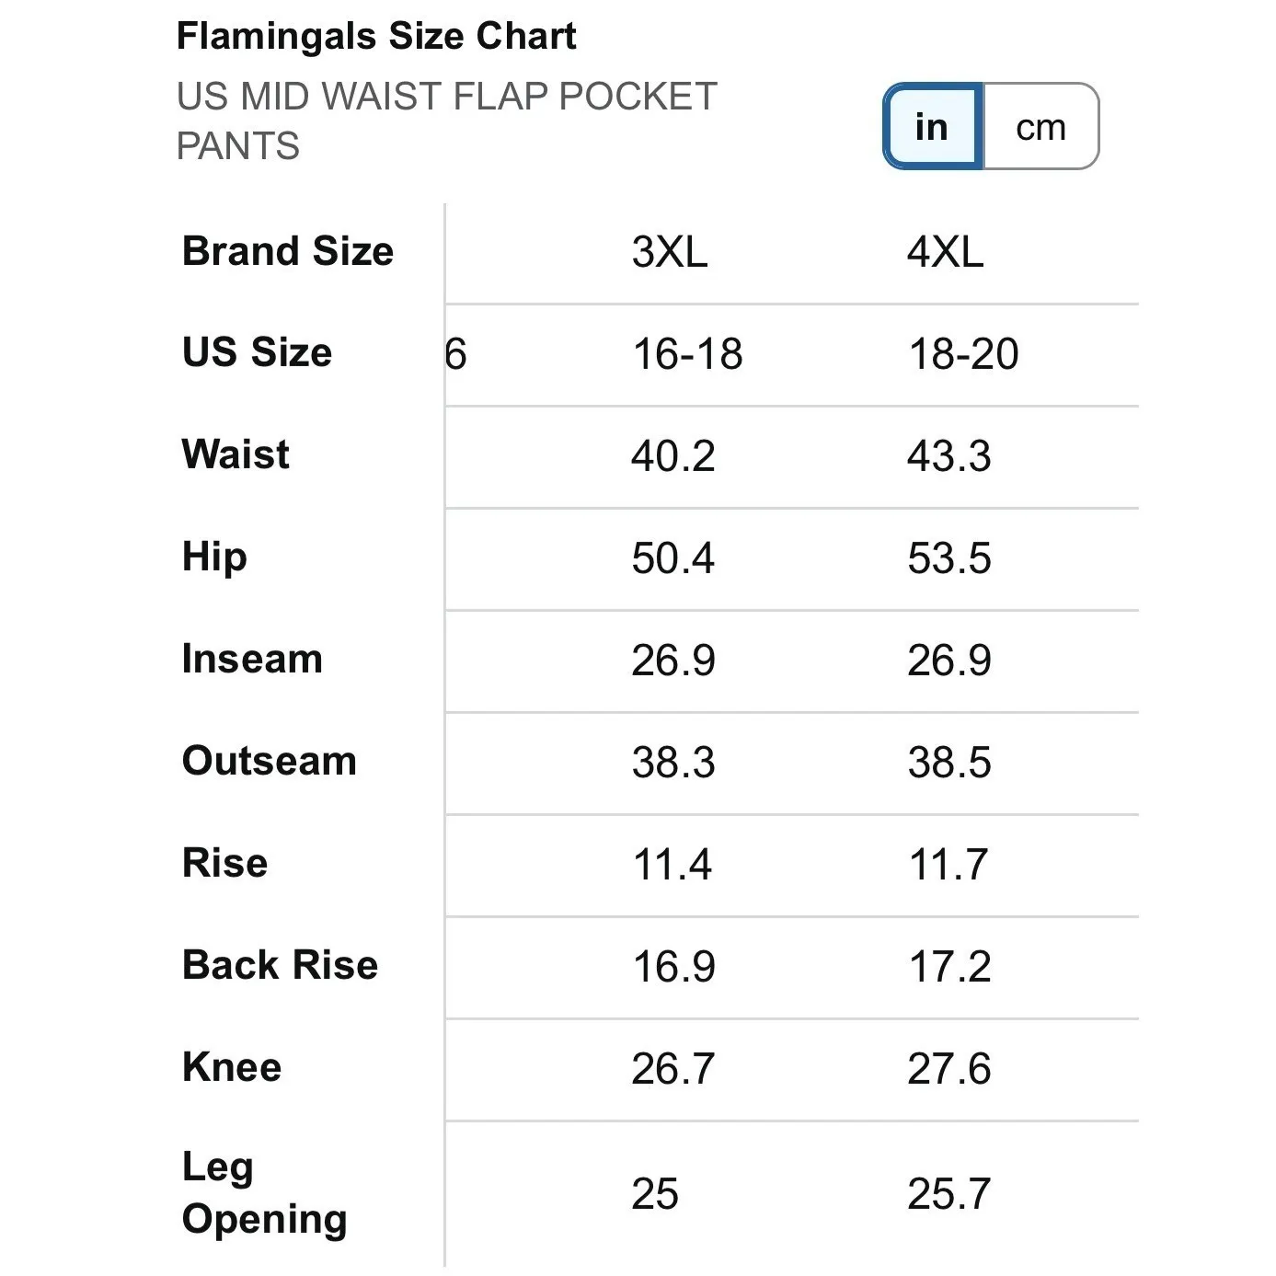Select the 4XL brand size column header
Viewport: 1276px width, 1276px height.
click(x=946, y=252)
